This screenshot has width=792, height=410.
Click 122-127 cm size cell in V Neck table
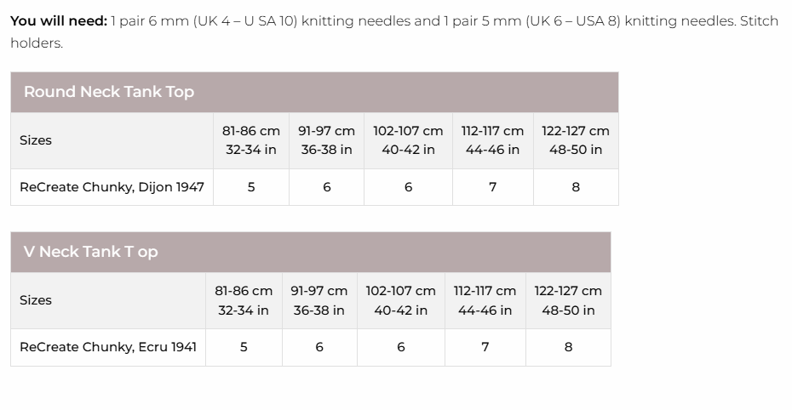(x=568, y=300)
